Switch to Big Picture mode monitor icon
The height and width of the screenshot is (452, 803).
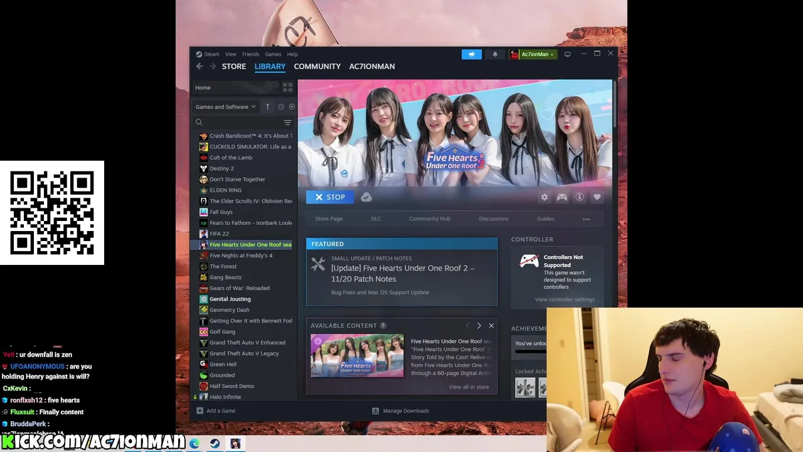point(567,54)
